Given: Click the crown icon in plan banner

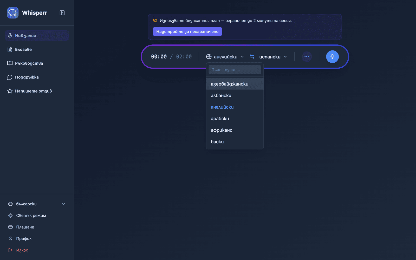Looking at the screenshot, I should pyautogui.click(x=155, y=21).
